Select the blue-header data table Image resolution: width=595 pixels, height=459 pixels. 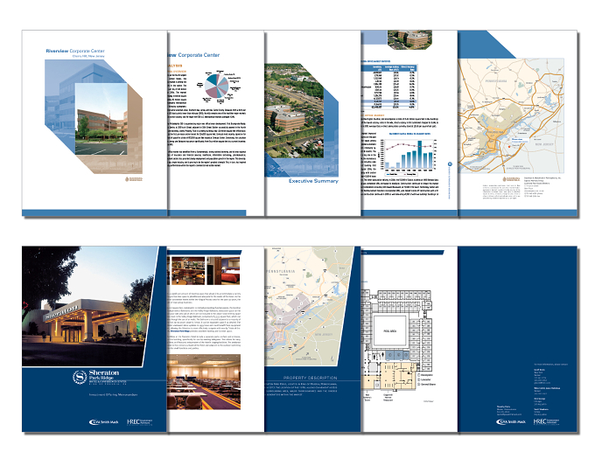pyautogui.click(x=389, y=87)
